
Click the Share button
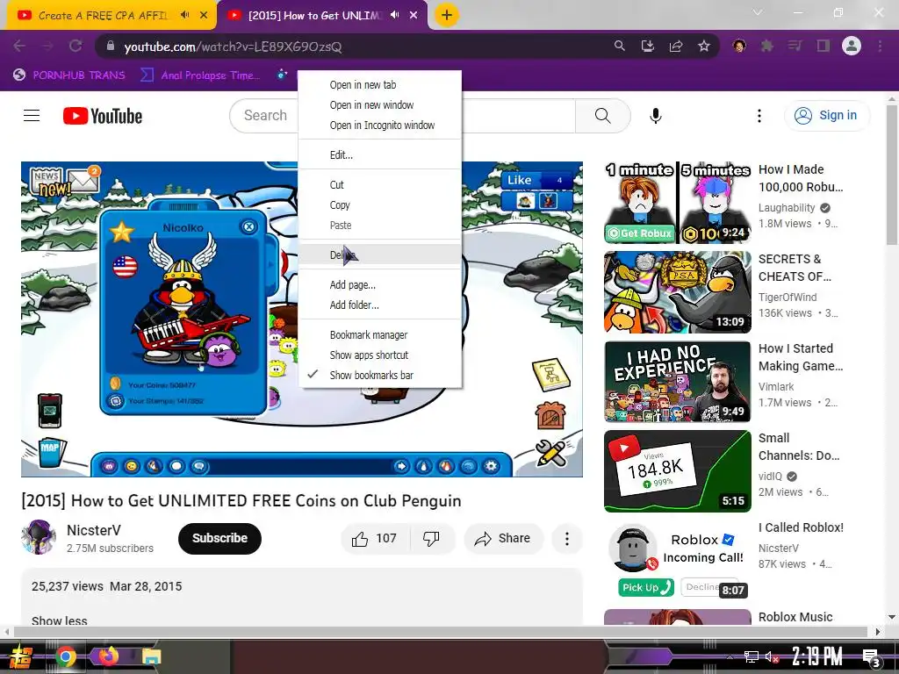[x=503, y=539]
